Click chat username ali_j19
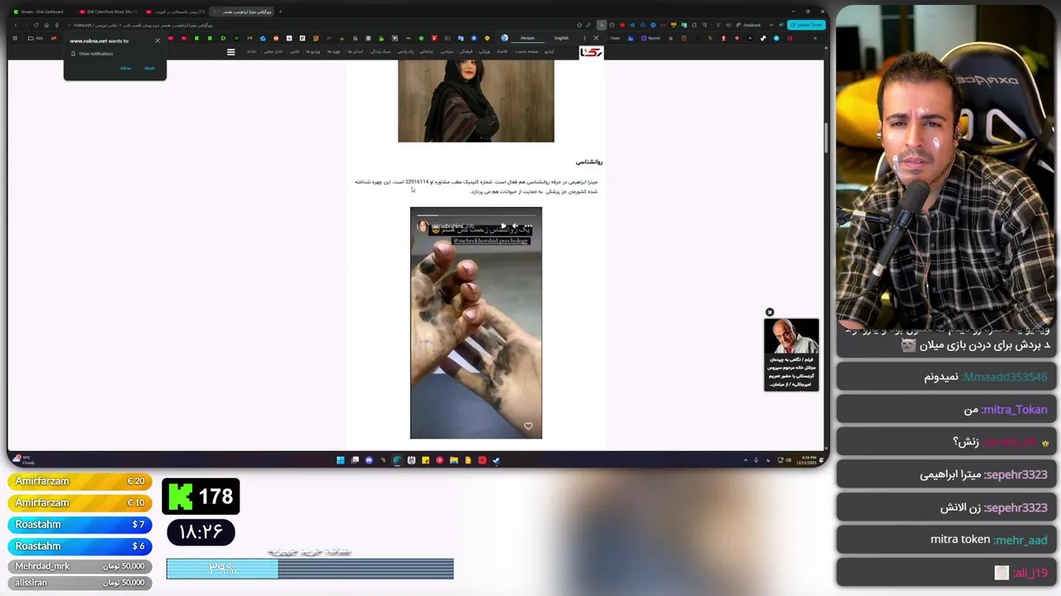 1030,573
